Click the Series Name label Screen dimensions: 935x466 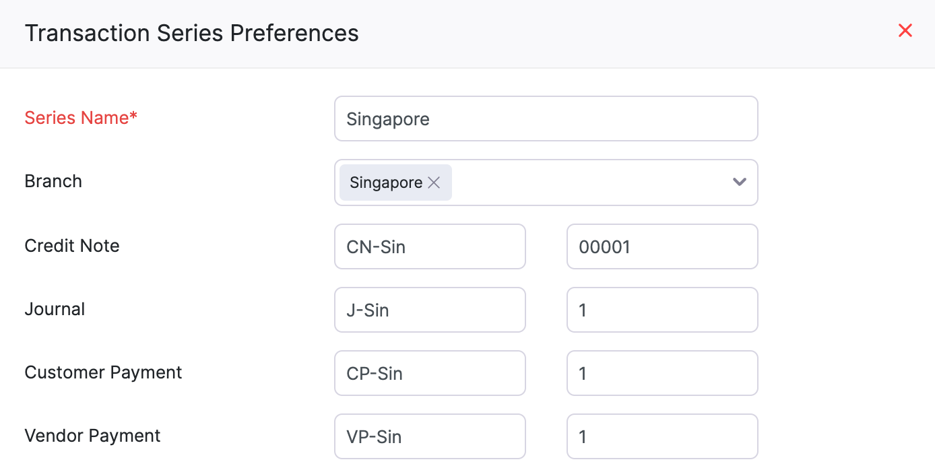click(x=81, y=118)
